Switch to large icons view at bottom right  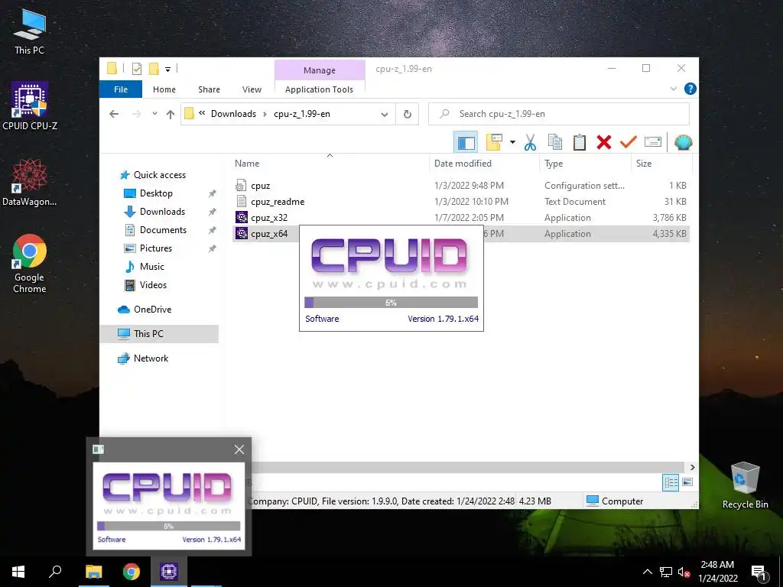(x=687, y=482)
